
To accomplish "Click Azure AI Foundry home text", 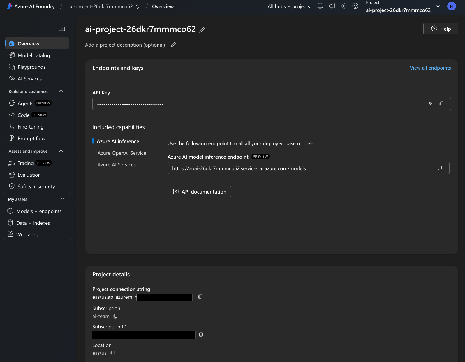I will point(35,6).
